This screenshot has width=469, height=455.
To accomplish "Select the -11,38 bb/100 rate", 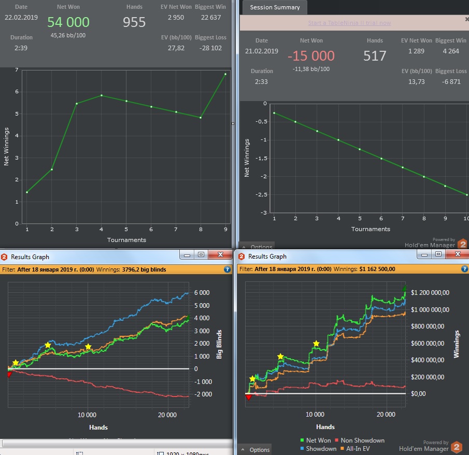I will pyautogui.click(x=311, y=69).
